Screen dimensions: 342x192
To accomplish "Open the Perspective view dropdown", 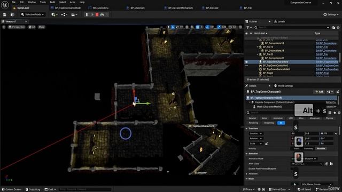I will 17,27.
